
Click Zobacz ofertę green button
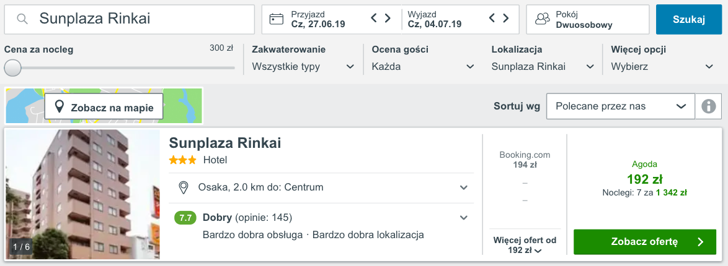pos(644,242)
